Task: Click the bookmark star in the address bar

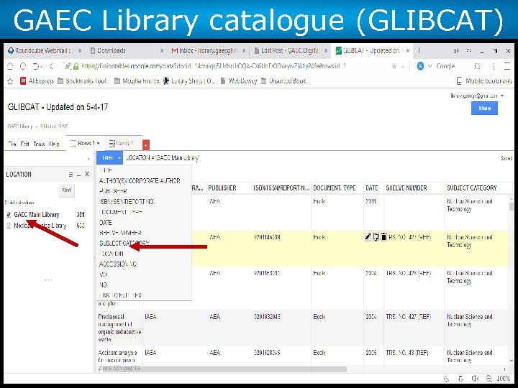Action: (x=394, y=67)
